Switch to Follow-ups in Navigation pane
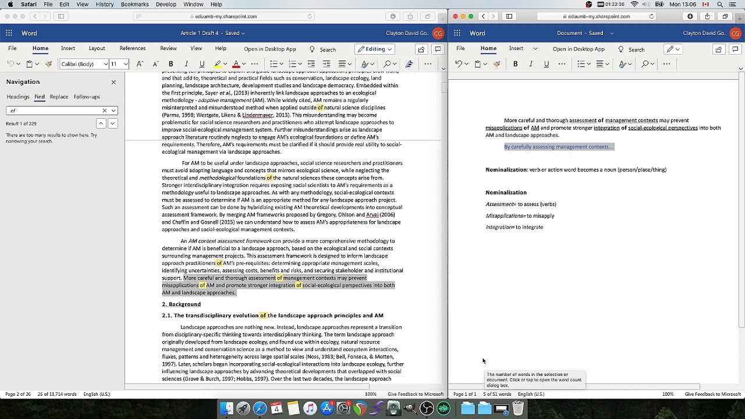The height and width of the screenshot is (419, 745). (87, 97)
